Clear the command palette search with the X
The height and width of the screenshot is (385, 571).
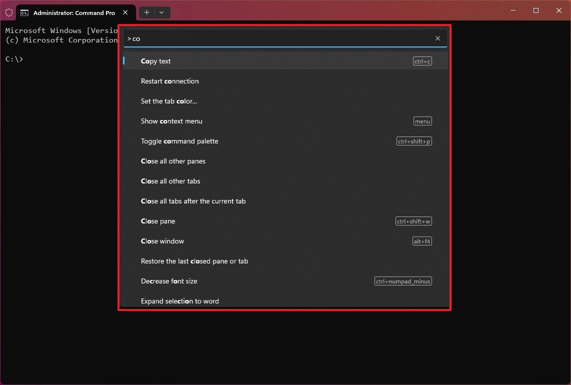pos(437,38)
